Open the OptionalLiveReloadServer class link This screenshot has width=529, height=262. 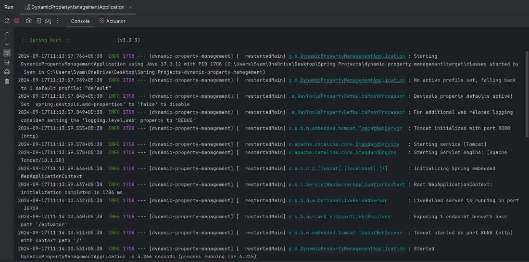[x=353, y=200]
